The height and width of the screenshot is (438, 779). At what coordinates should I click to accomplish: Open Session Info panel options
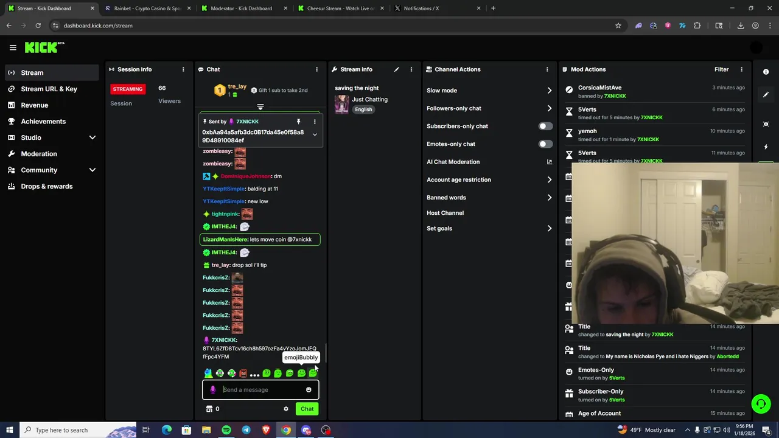(x=183, y=69)
